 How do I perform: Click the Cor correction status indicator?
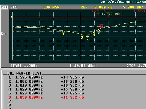(x=4, y=34)
